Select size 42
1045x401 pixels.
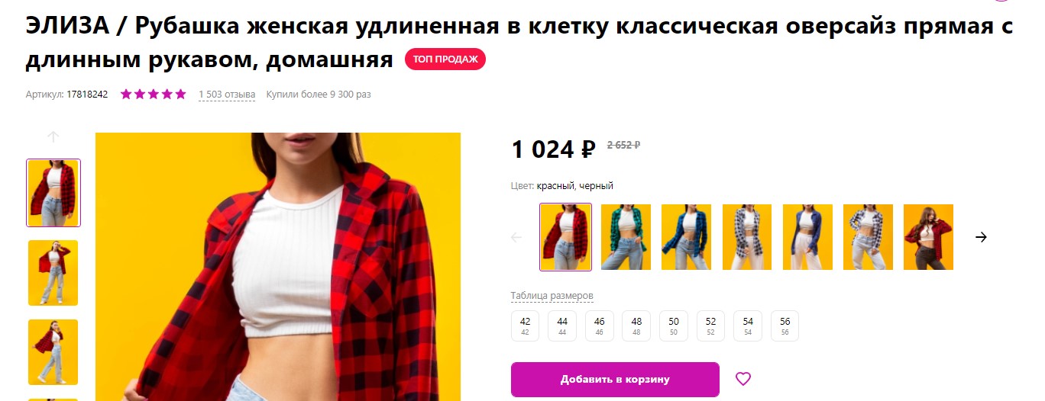(x=525, y=326)
